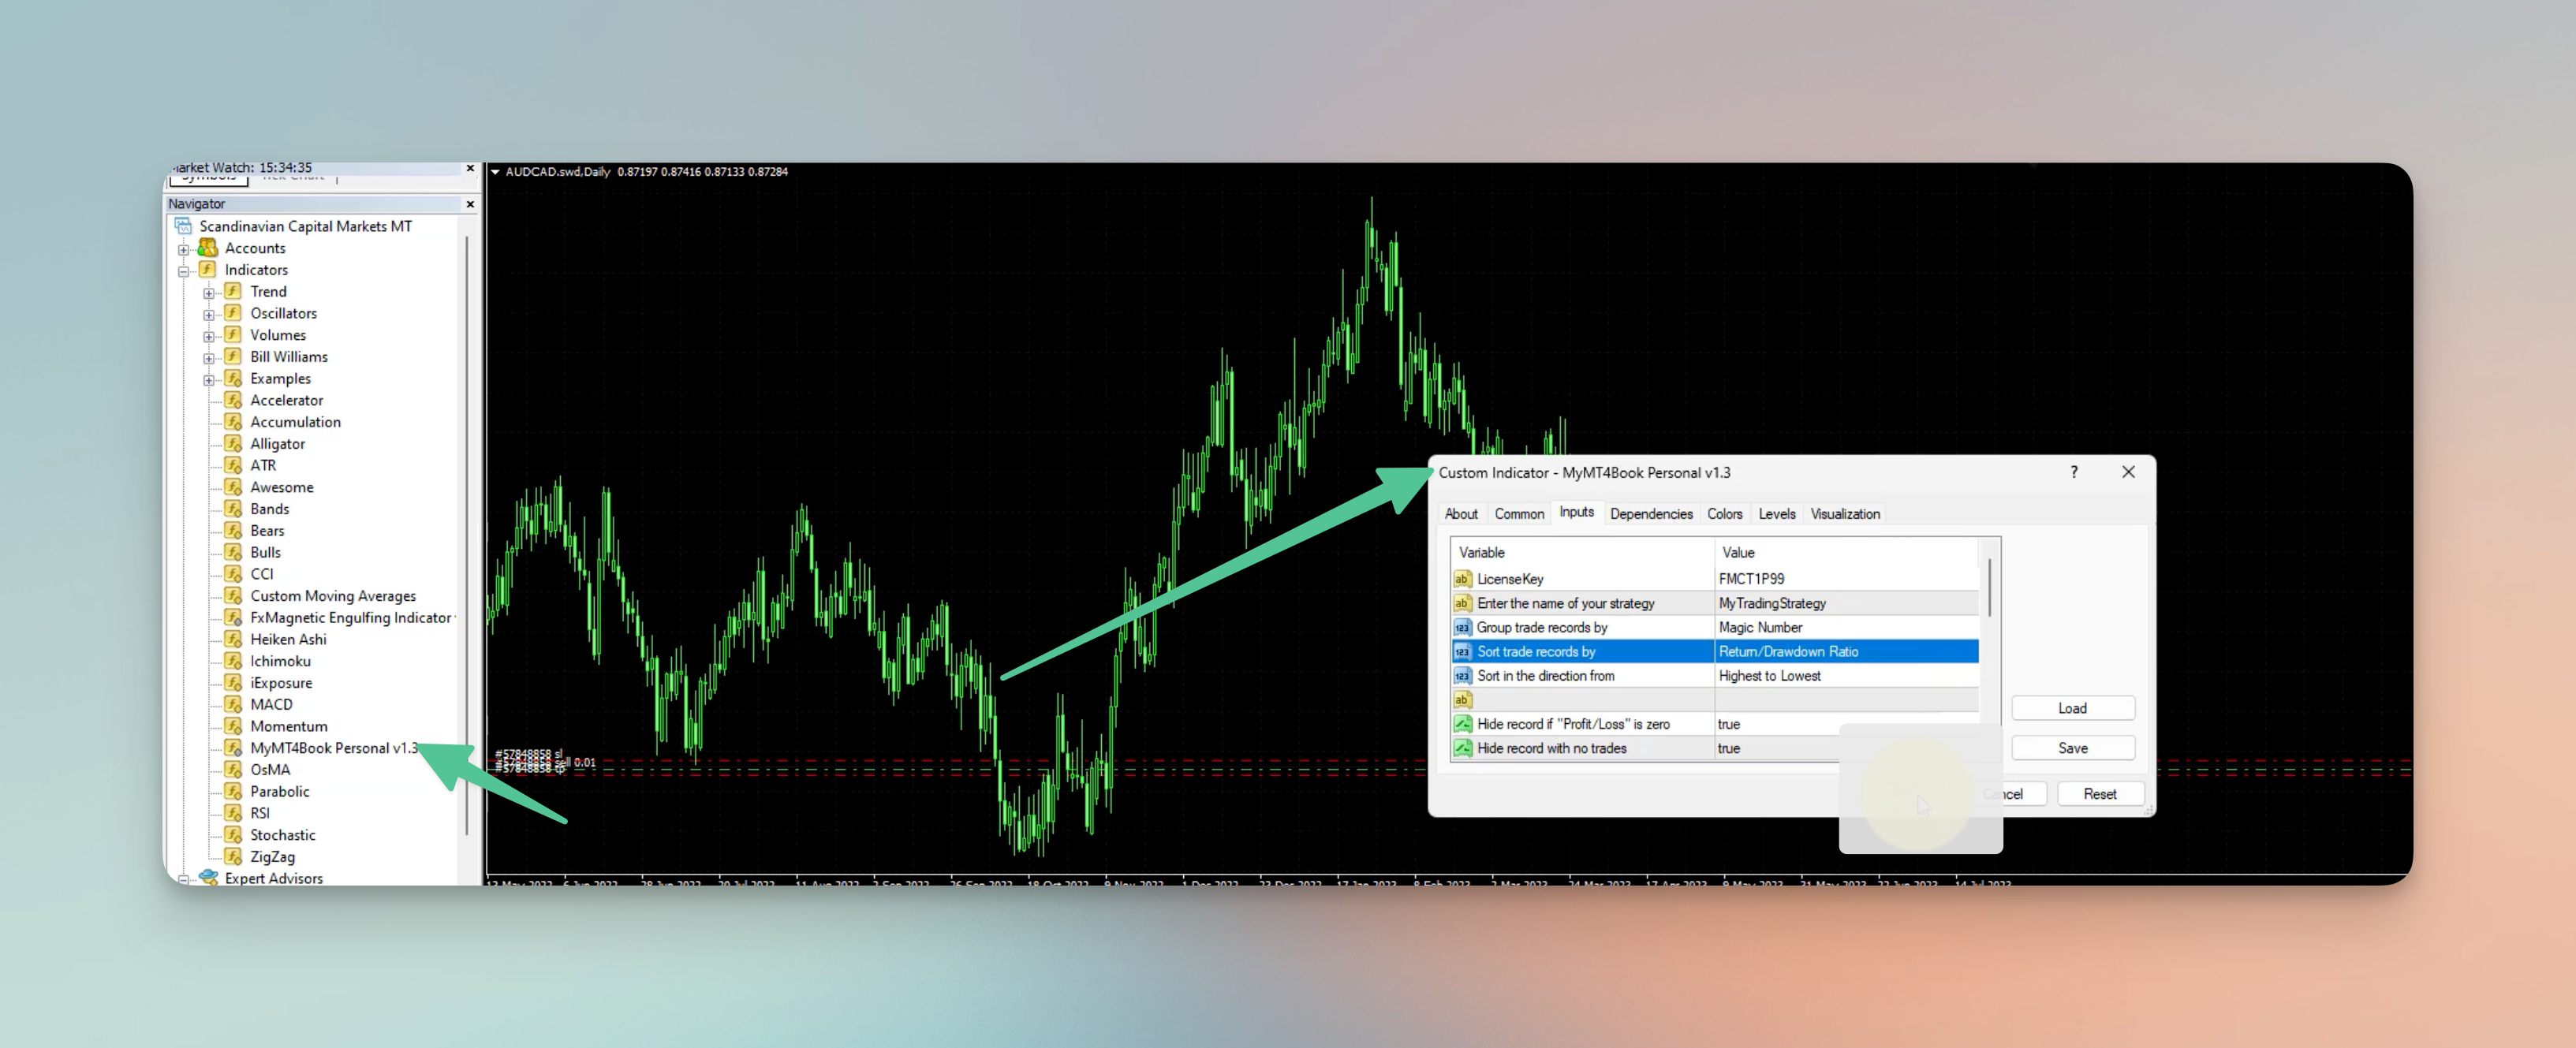Click the Highest to Lowest value cell
This screenshot has width=2576, height=1048.
(1846, 676)
